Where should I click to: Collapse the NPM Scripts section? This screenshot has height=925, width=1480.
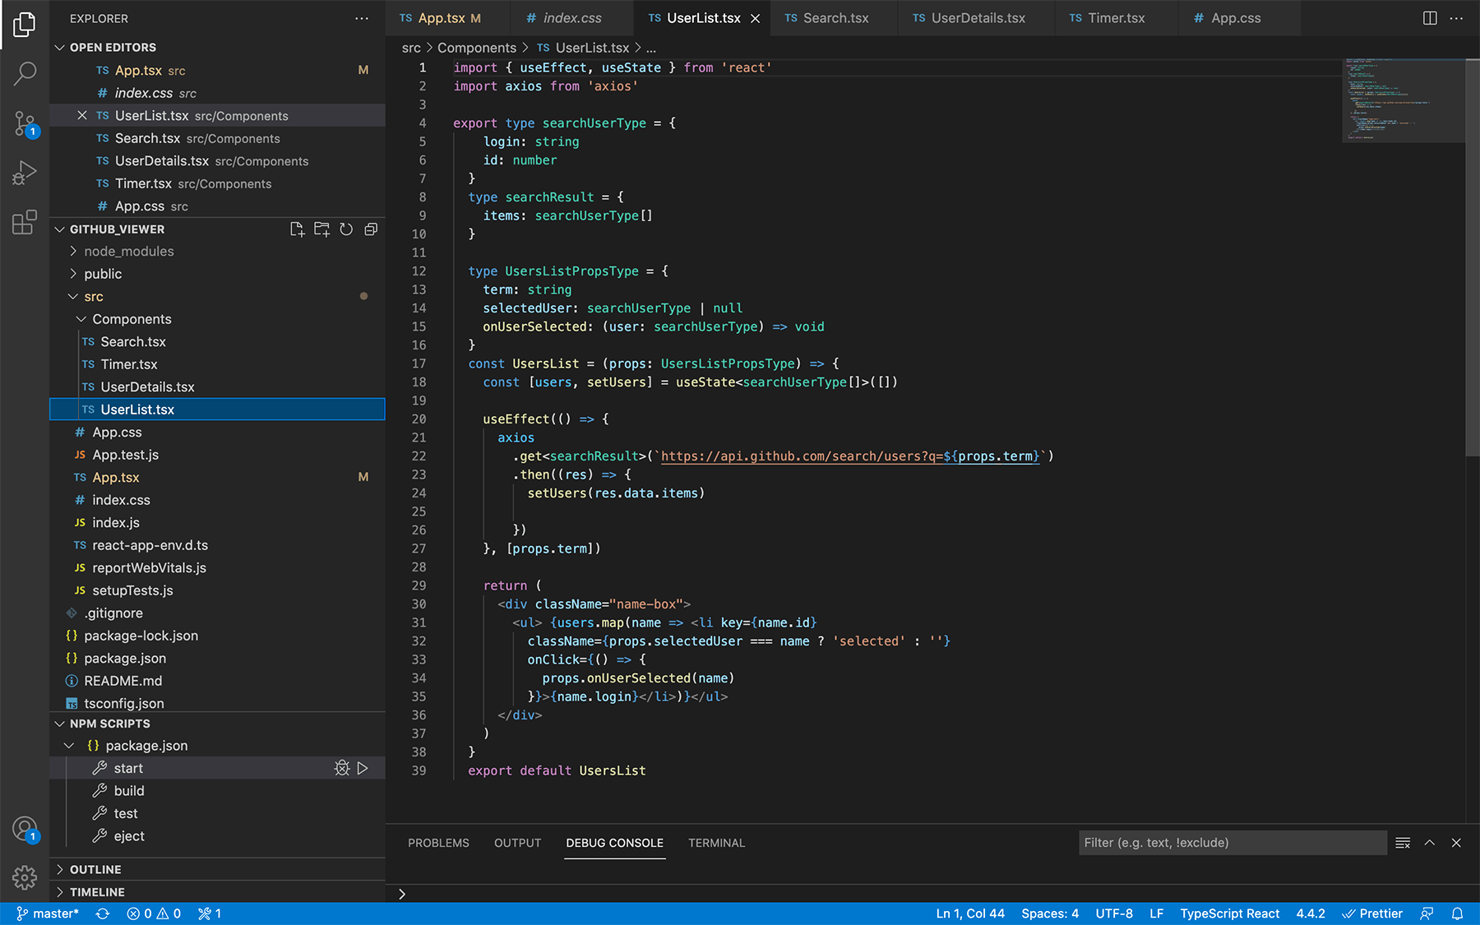(59, 724)
